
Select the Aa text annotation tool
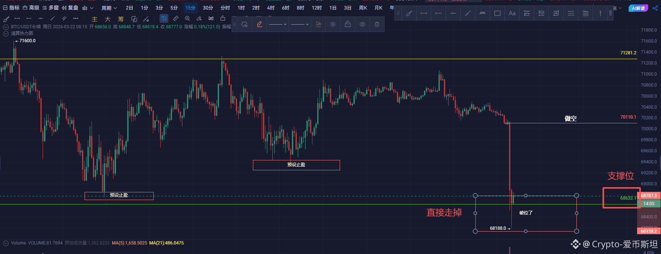(512, 13)
